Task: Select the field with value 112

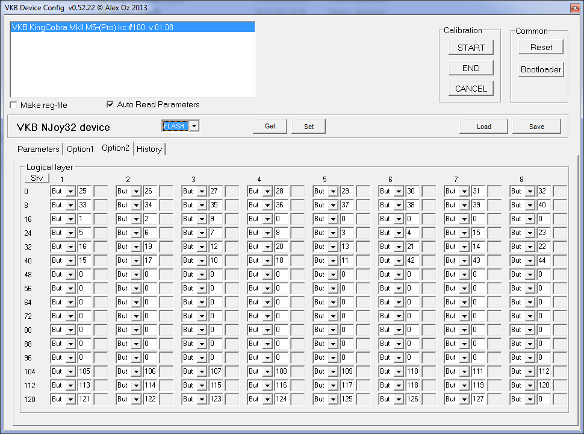Action: tap(544, 371)
